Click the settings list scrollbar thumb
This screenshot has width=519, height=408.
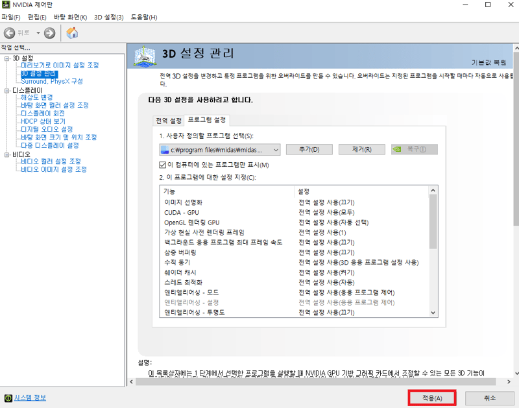433,221
